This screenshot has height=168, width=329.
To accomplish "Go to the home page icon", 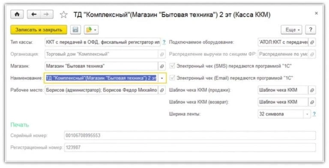I will (x=17, y=14).
